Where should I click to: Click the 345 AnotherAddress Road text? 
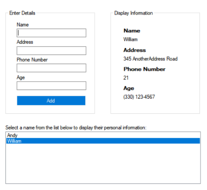pos(151,59)
